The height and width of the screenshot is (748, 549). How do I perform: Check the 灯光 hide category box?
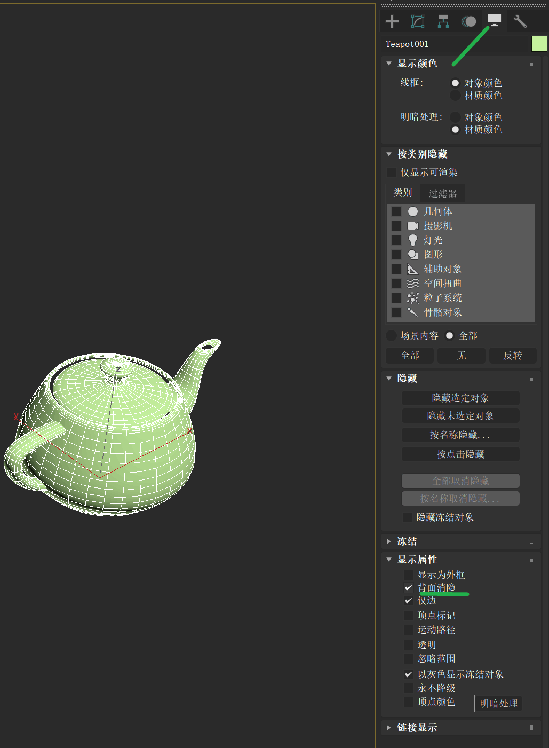pyautogui.click(x=396, y=240)
